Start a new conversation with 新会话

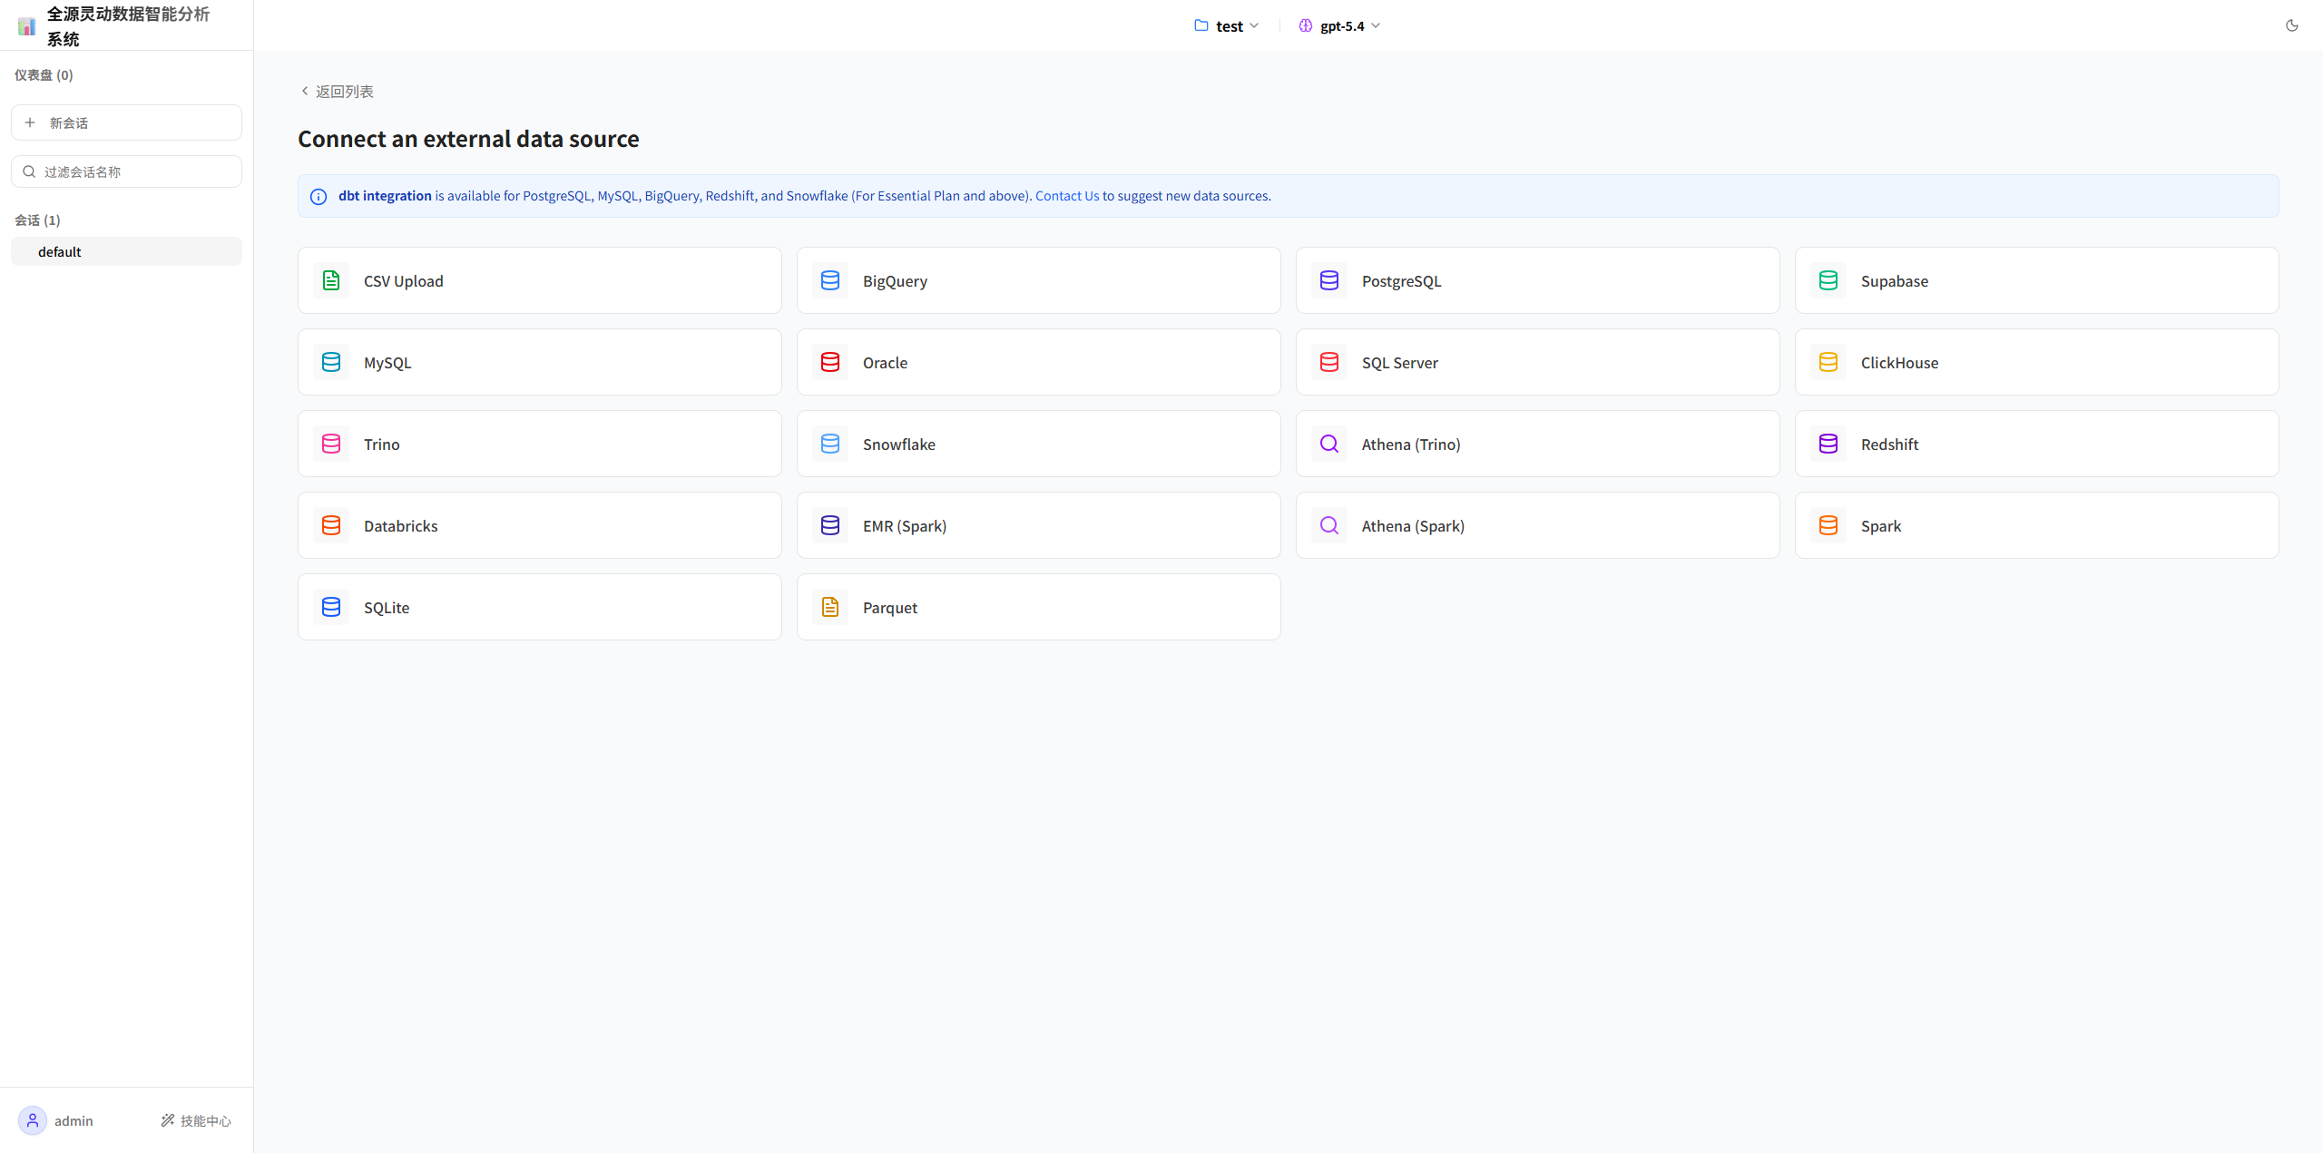[126, 122]
